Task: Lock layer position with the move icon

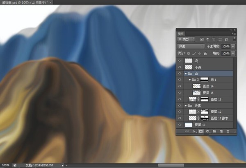Action: pos(200,54)
